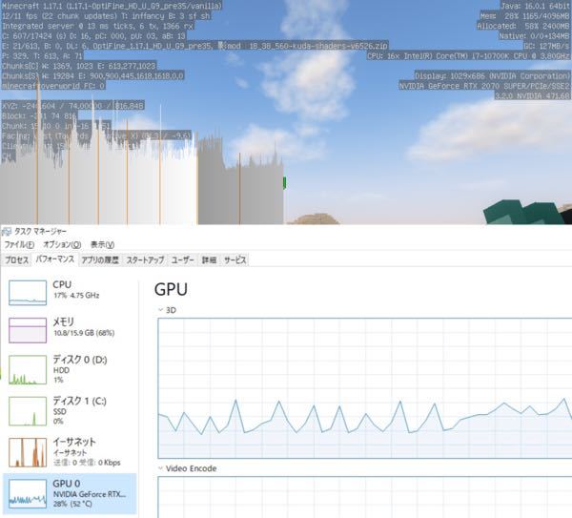572x518 pixels.
Task: Click the Video Encode graph area
Action: pos(365,497)
